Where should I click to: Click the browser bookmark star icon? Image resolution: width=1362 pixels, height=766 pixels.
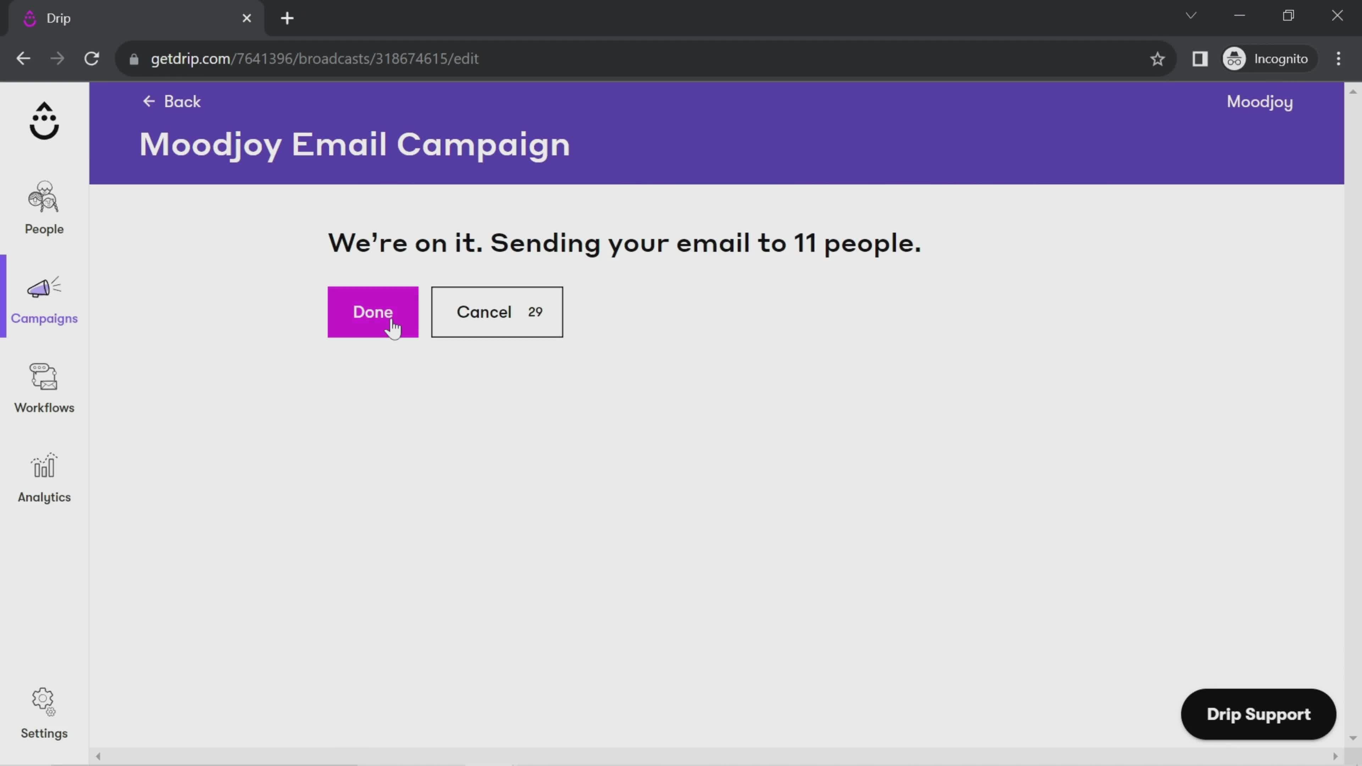[1158, 58]
